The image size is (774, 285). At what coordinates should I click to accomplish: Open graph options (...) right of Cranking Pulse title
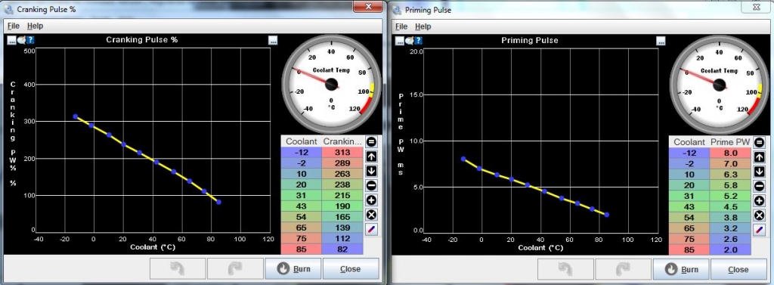(x=273, y=41)
